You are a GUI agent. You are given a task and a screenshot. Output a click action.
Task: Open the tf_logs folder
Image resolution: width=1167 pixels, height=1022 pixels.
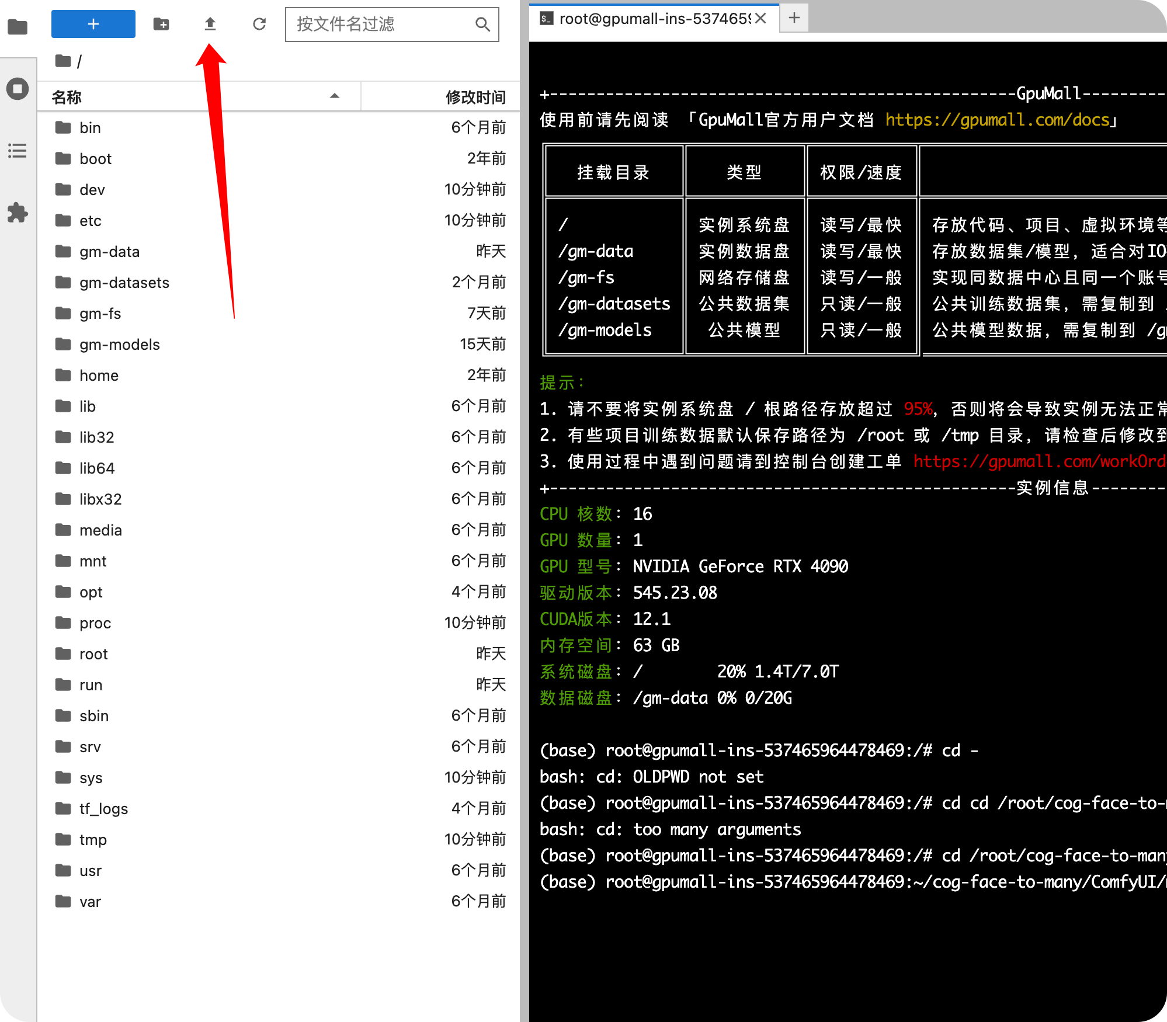point(279,808)
